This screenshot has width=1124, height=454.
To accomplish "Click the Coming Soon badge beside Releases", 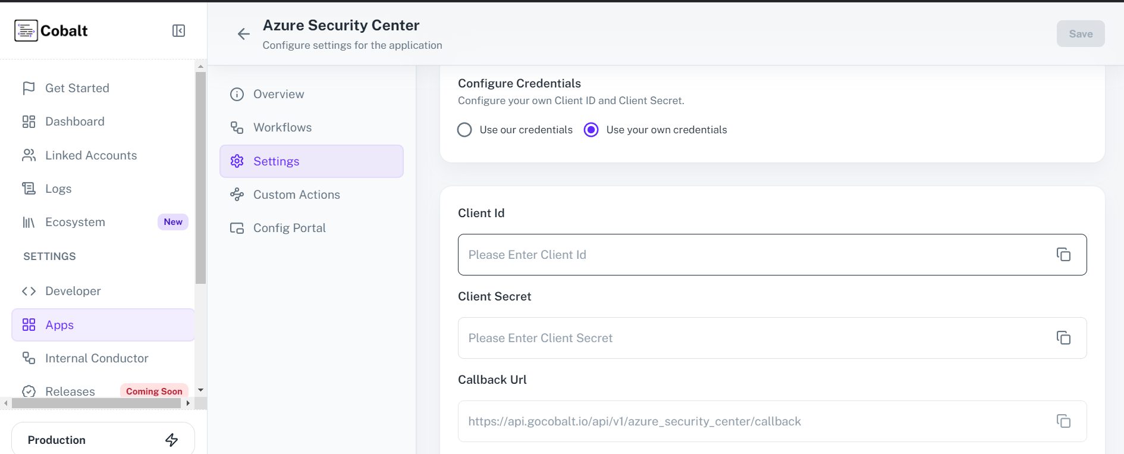I will click(154, 391).
